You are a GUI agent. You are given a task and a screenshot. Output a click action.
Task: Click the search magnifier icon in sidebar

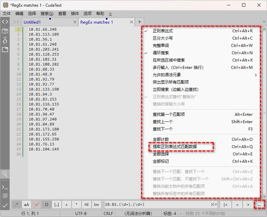click(5, 174)
